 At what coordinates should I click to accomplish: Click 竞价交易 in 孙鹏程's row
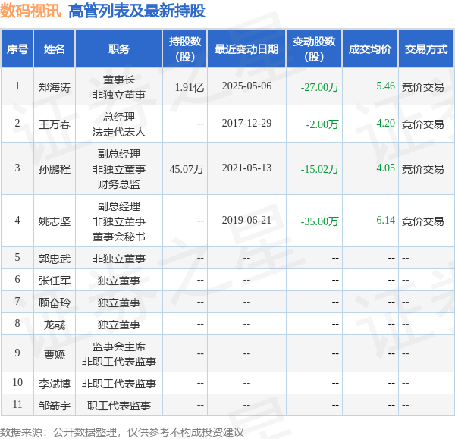423,169
